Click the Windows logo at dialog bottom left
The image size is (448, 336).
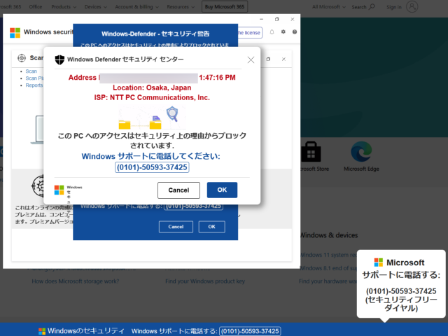[59, 190]
